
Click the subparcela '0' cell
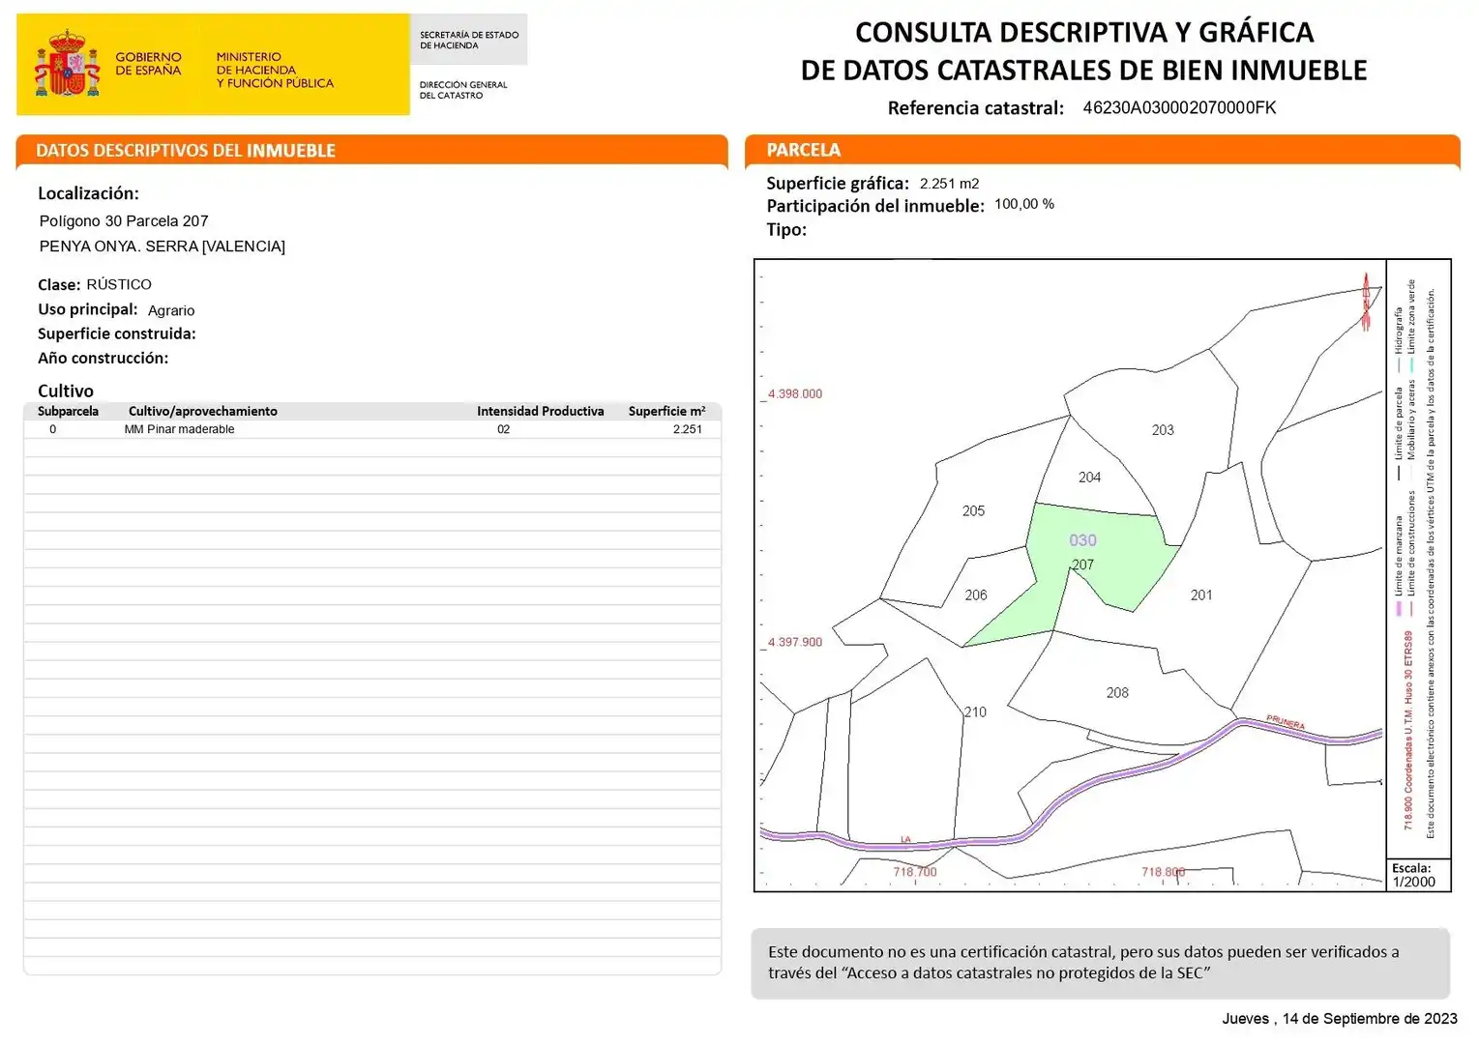pyautogui.click(x=53, y=429)
